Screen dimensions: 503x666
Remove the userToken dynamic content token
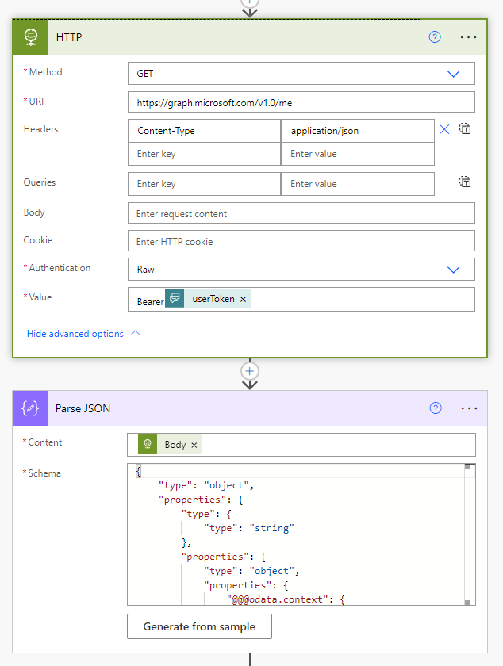[x=243, y=299]
